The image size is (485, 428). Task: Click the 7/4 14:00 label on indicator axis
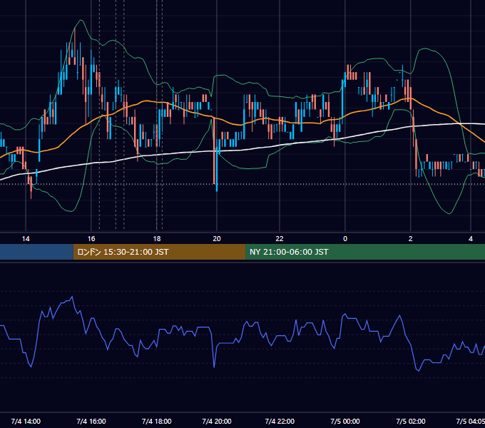(x=26, y=421)
